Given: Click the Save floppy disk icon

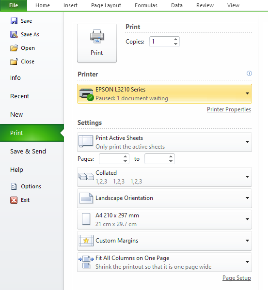Looking at the screenshot, I should coord(14,21).
